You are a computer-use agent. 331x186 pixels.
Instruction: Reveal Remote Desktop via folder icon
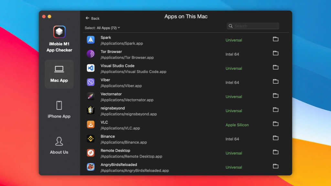click(275, 152)
